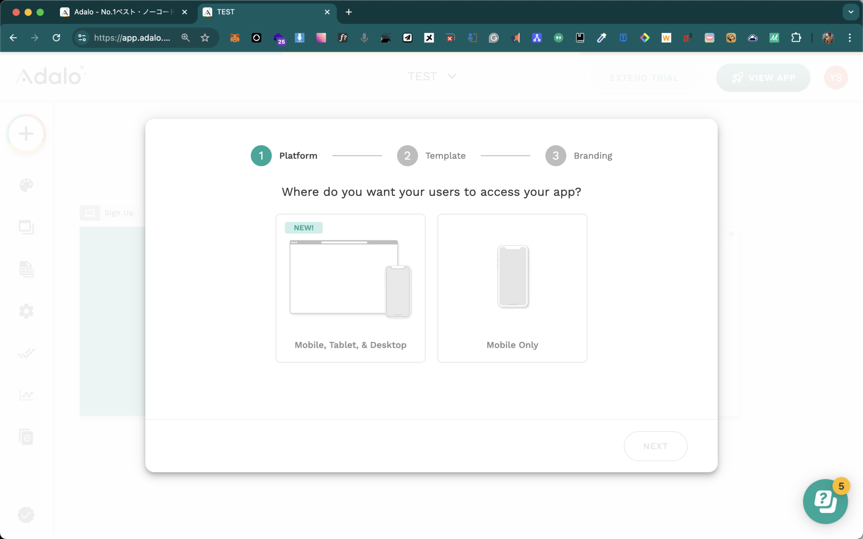Open the Chrome three-dot menu
Image resolution: width=863 pixels, height=539 pixels.
click(x=850, y=38)
